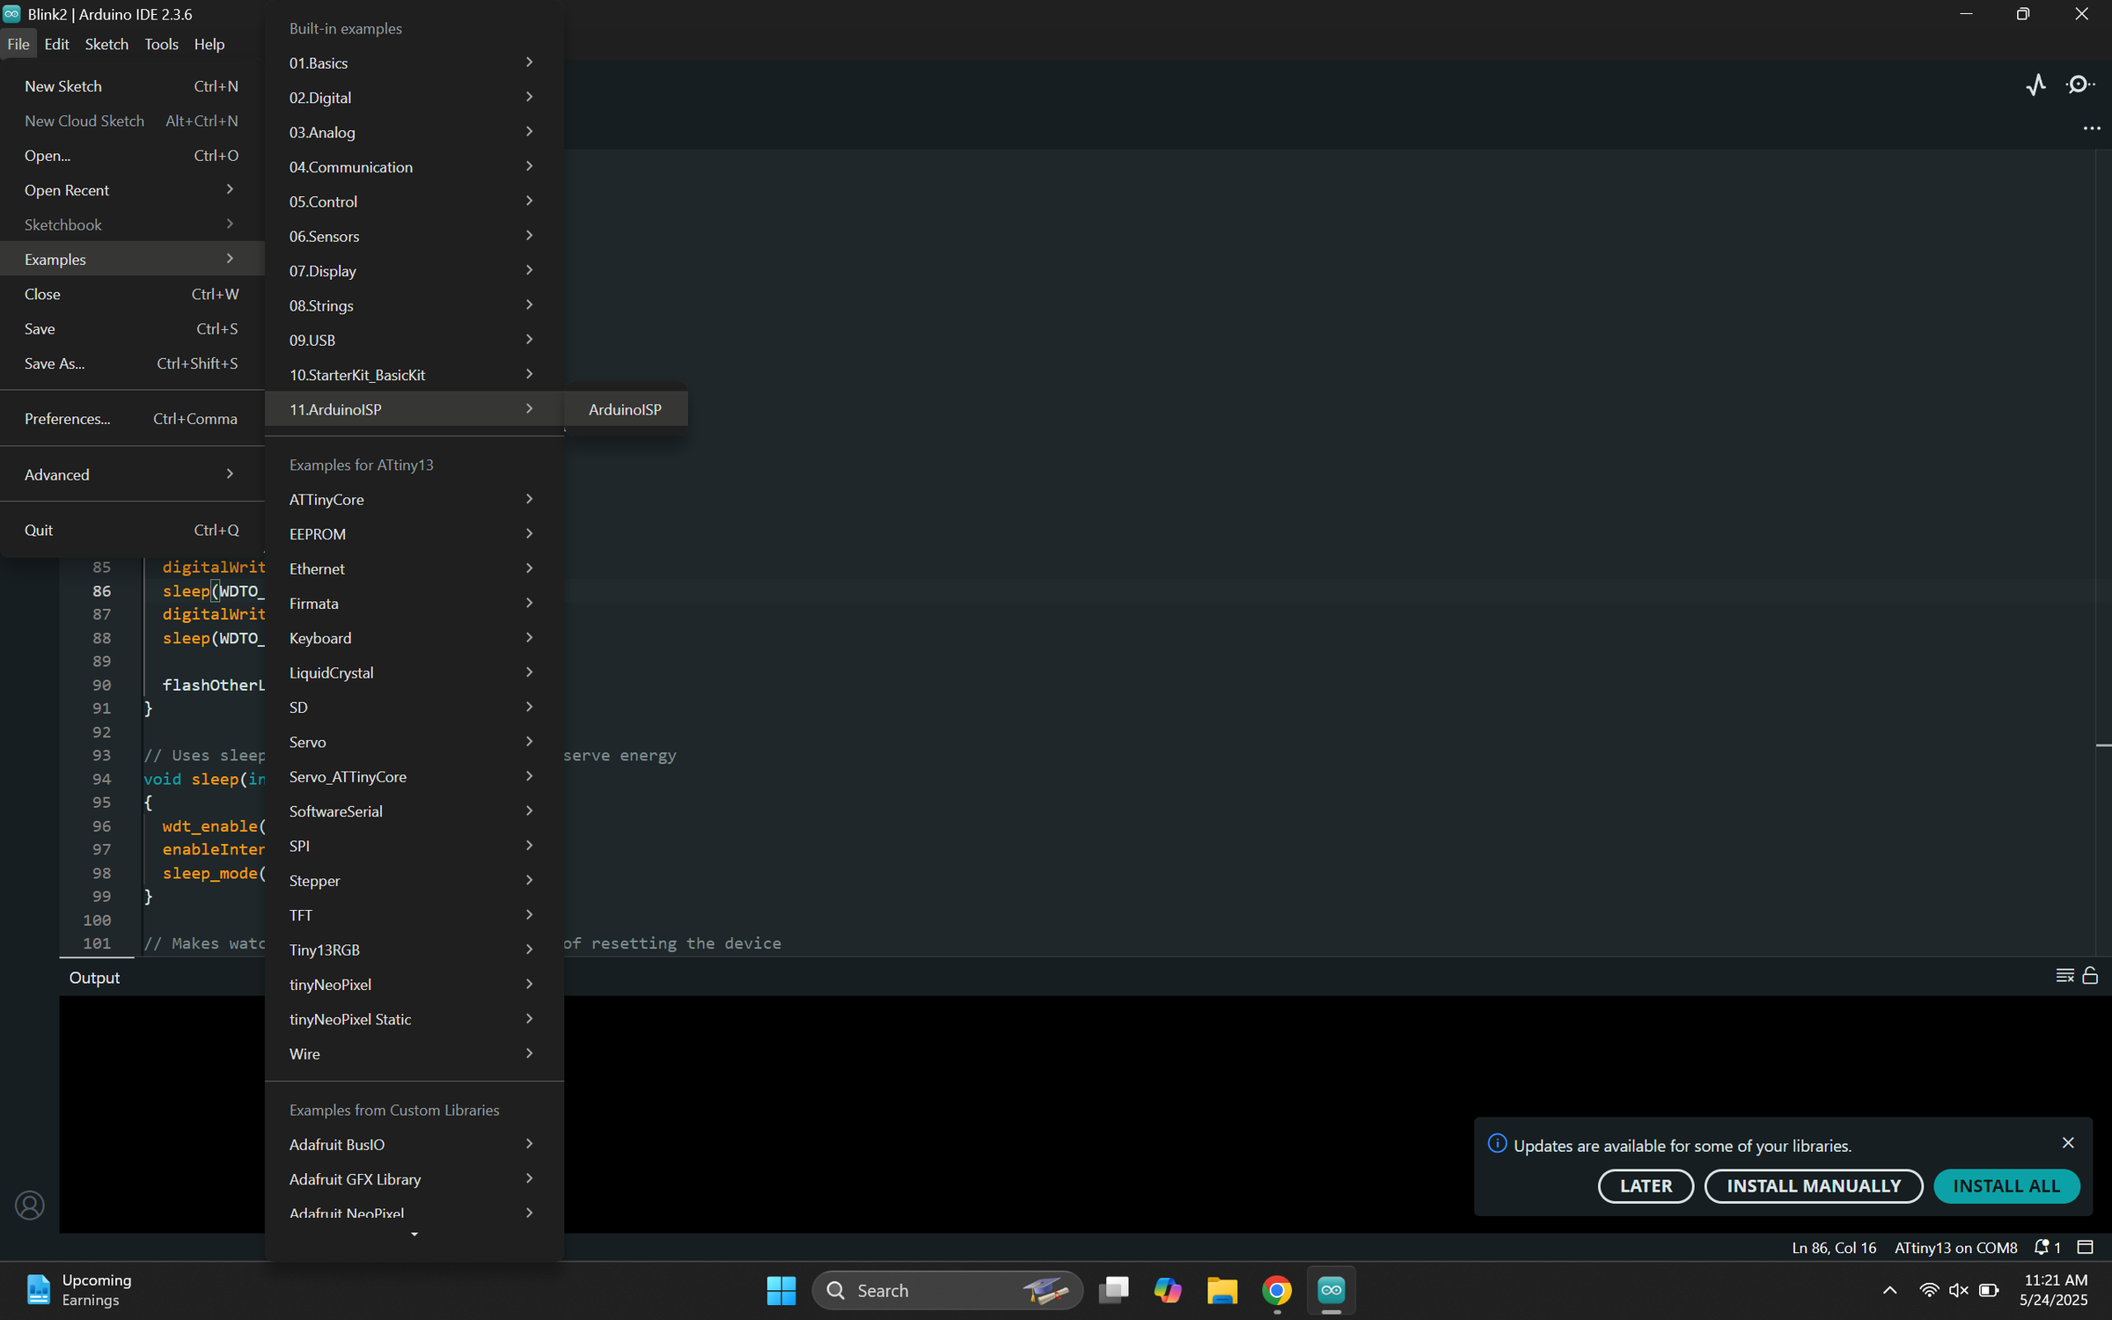Viewport: 2112px width, 1320px height.
Task: Open Copilot from the taskbar
Action: tap(1168, 1290)
